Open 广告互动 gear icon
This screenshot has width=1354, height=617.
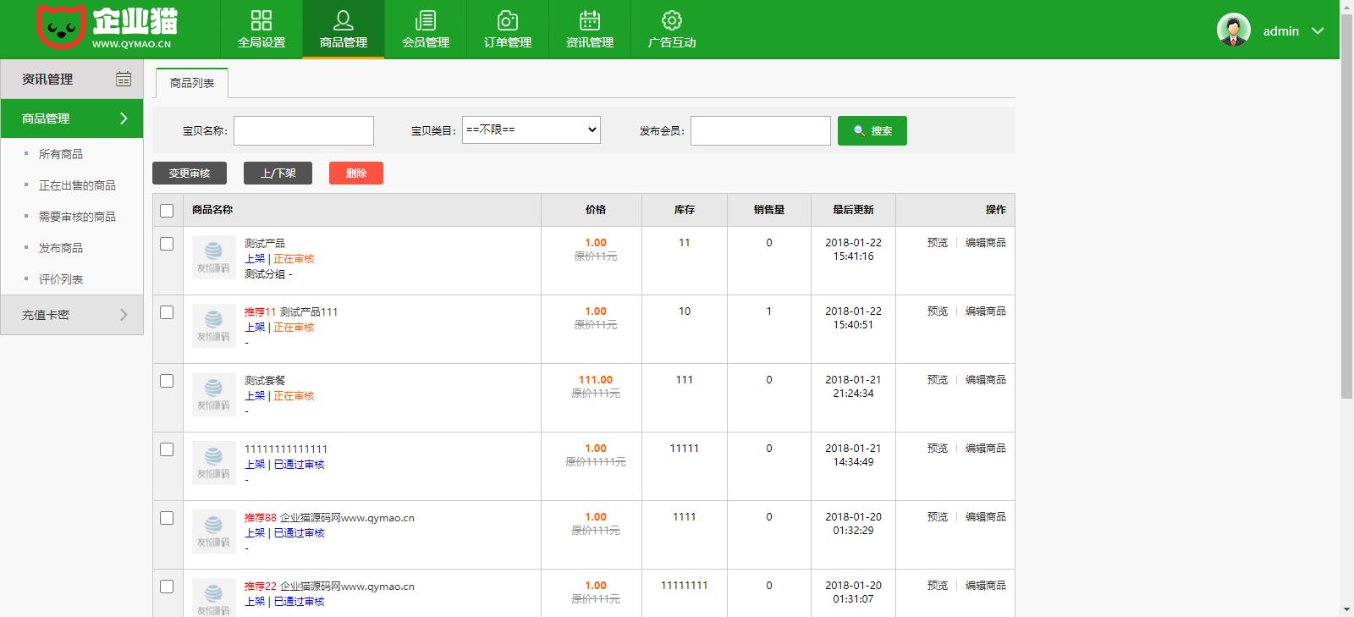(672, 20)
